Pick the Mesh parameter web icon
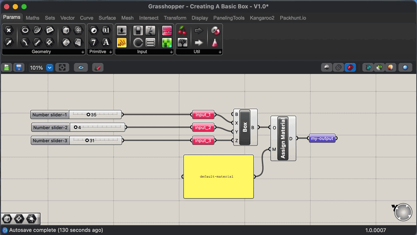417x235 pixels. coord(78,30)
